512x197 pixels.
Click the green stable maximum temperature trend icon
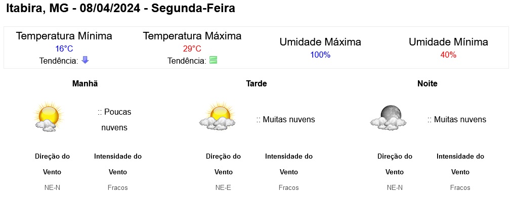[213, 60]
